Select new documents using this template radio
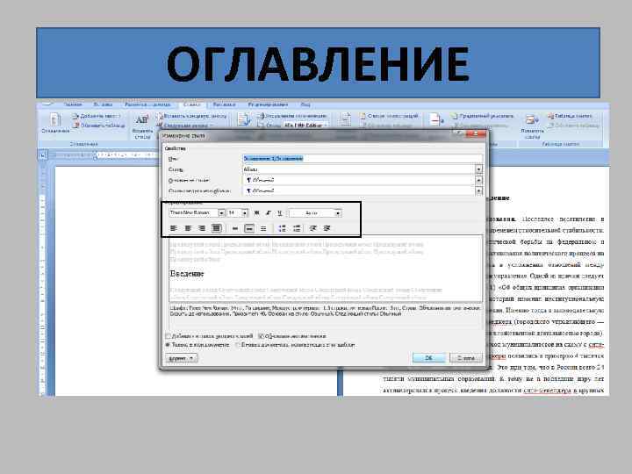632x474 pixels. 237,345
